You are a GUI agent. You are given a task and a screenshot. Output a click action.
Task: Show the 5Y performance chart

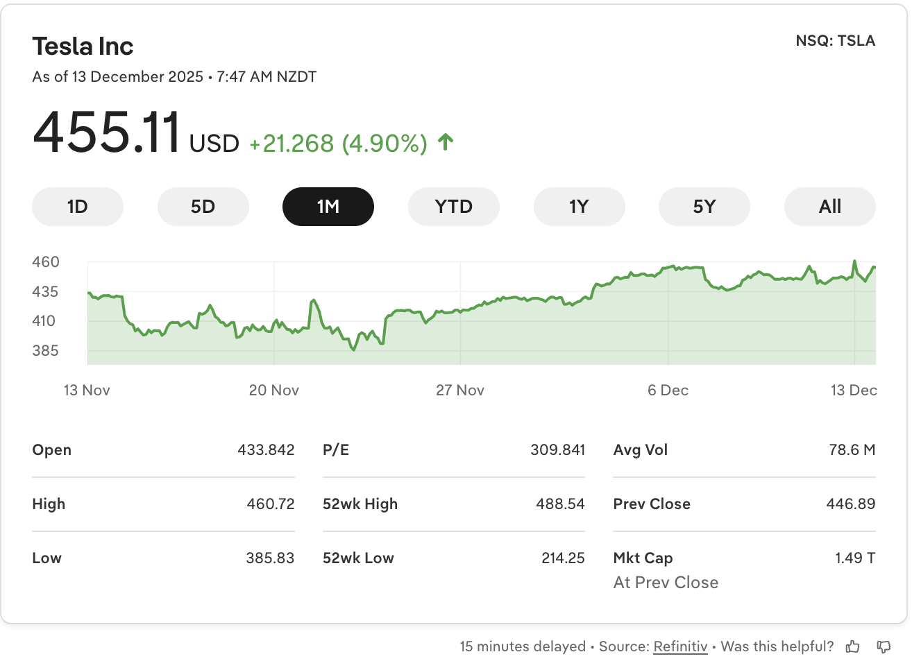click(704, 206)
